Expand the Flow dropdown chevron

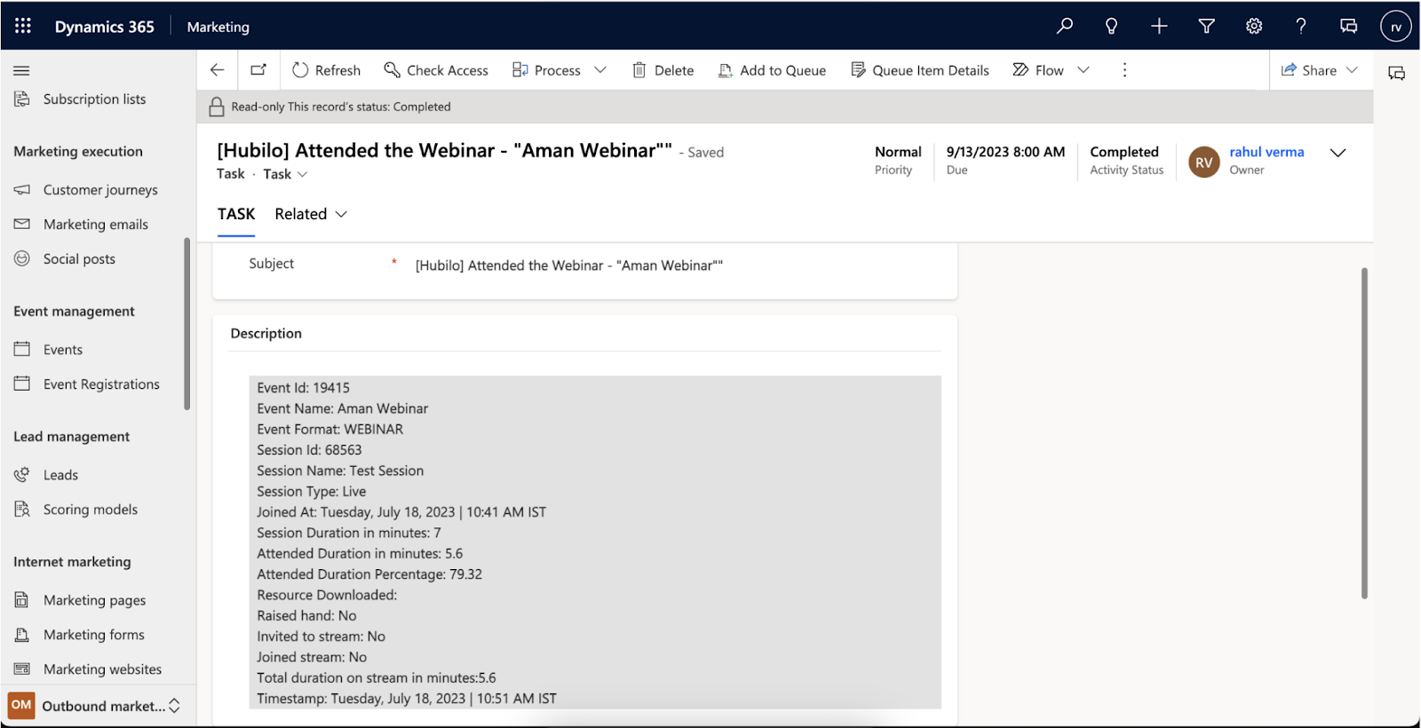[1084, 70]
